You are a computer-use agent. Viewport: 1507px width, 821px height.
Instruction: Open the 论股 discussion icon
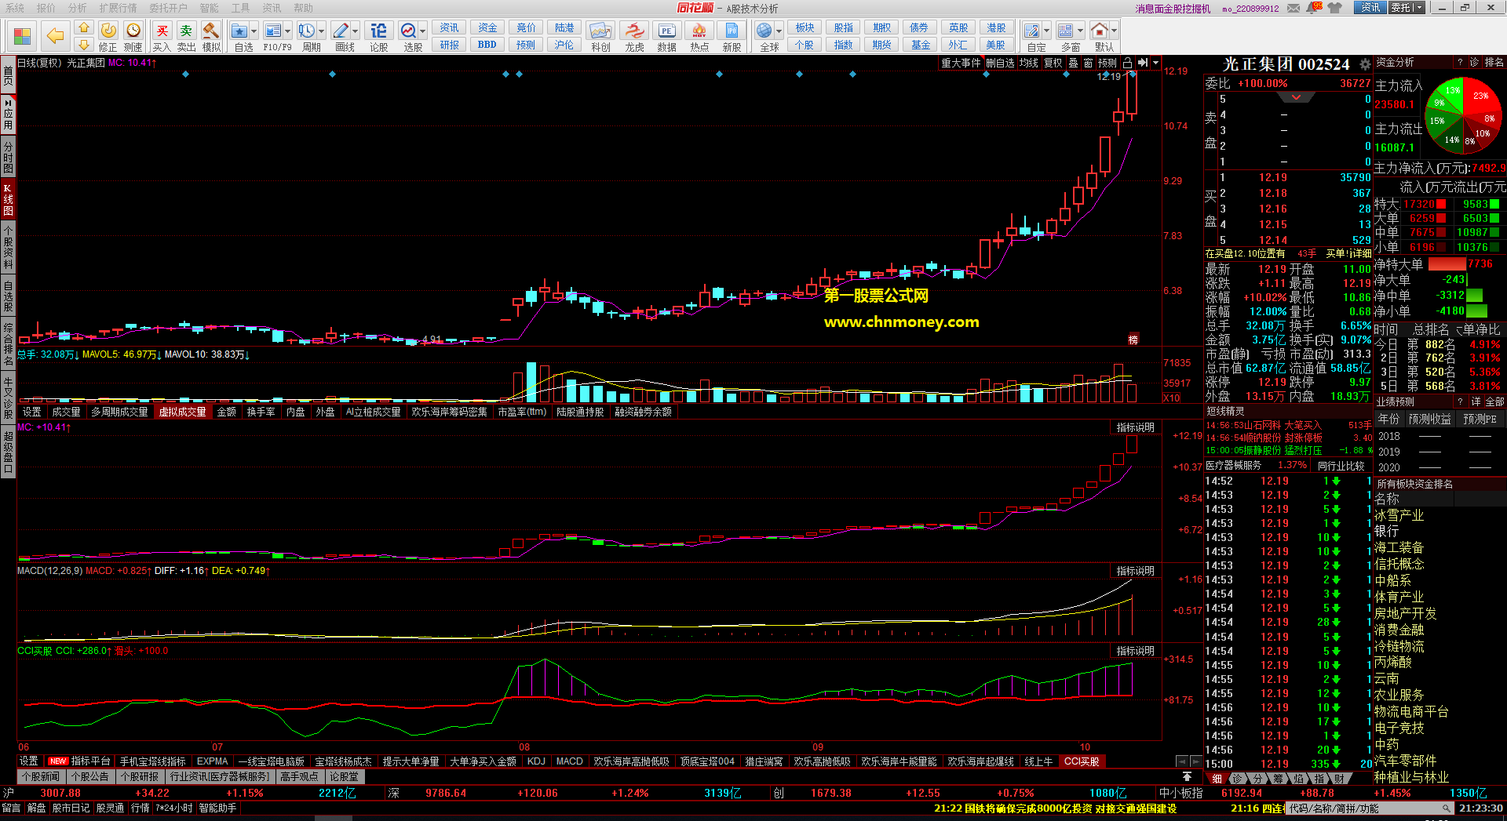[378, 36]
